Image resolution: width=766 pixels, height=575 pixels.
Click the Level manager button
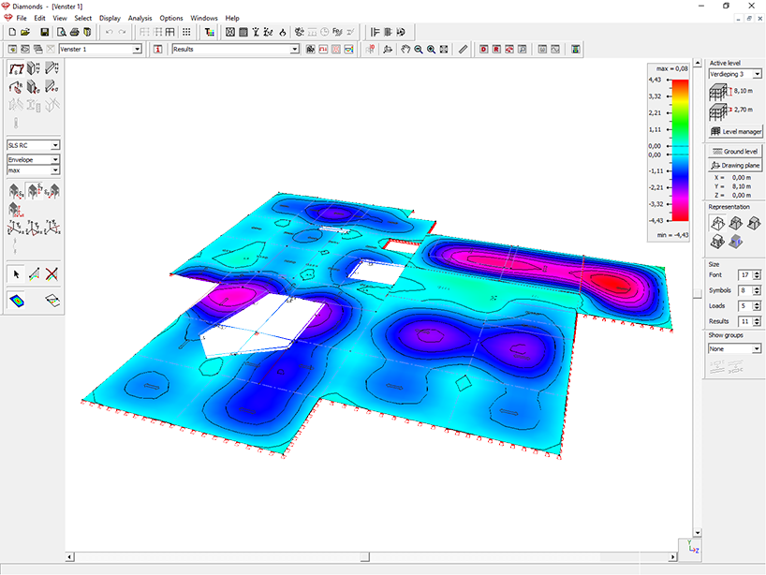[x=735, y=132]
